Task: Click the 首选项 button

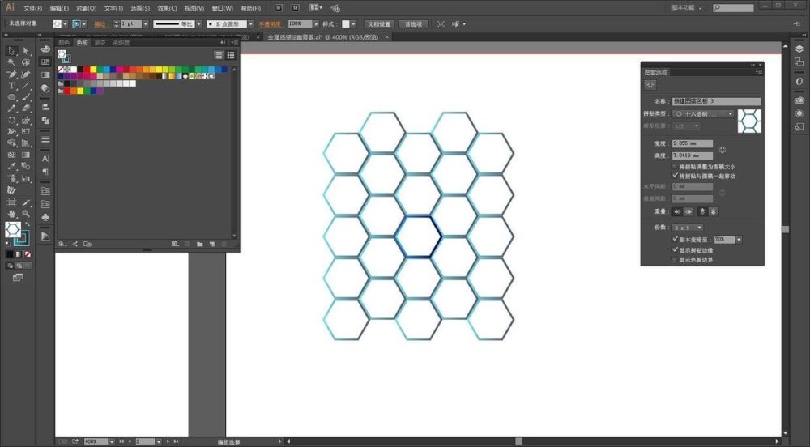Action: click(x=413, y=24)
